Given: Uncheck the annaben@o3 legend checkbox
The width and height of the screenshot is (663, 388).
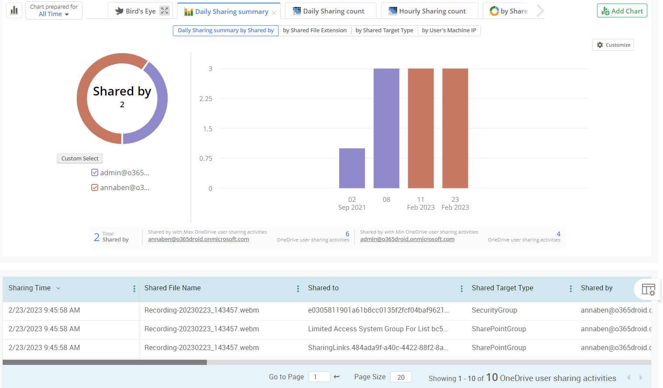Looking at the screenshot, I should coord(95,187).
